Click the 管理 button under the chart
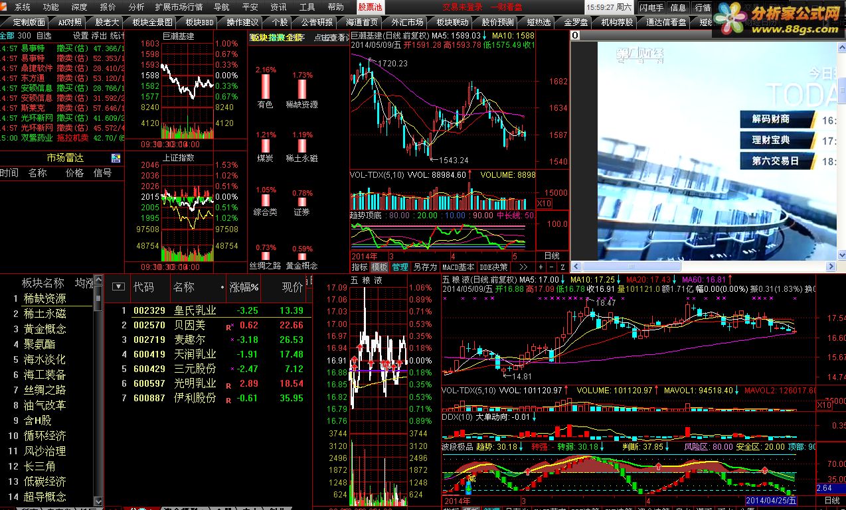This screenshot has width=846, height=510. 400,267
